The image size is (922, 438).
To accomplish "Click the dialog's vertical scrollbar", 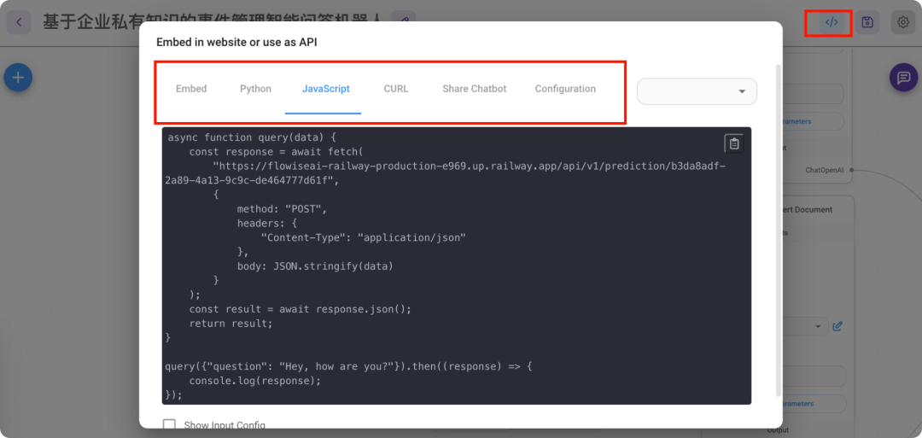I will coord(779,230).
